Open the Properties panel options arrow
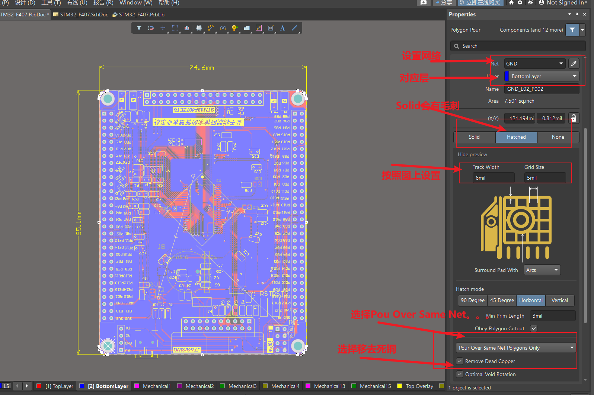Screen dimensions: 594x395 pyautogui.click(x=569, y=15)
